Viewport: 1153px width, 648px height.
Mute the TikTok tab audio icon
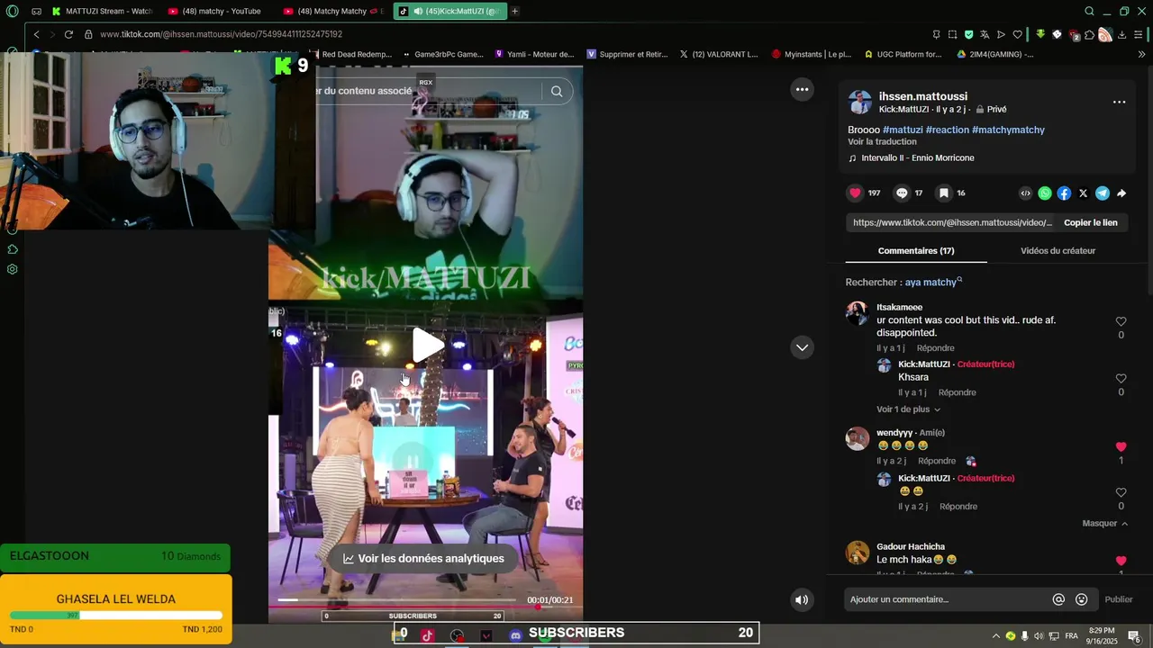tap(417, 12)
